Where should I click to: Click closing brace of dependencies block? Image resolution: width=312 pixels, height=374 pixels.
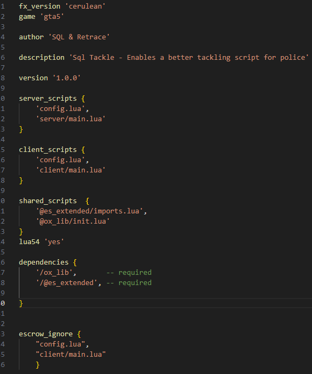click(21, 303)
